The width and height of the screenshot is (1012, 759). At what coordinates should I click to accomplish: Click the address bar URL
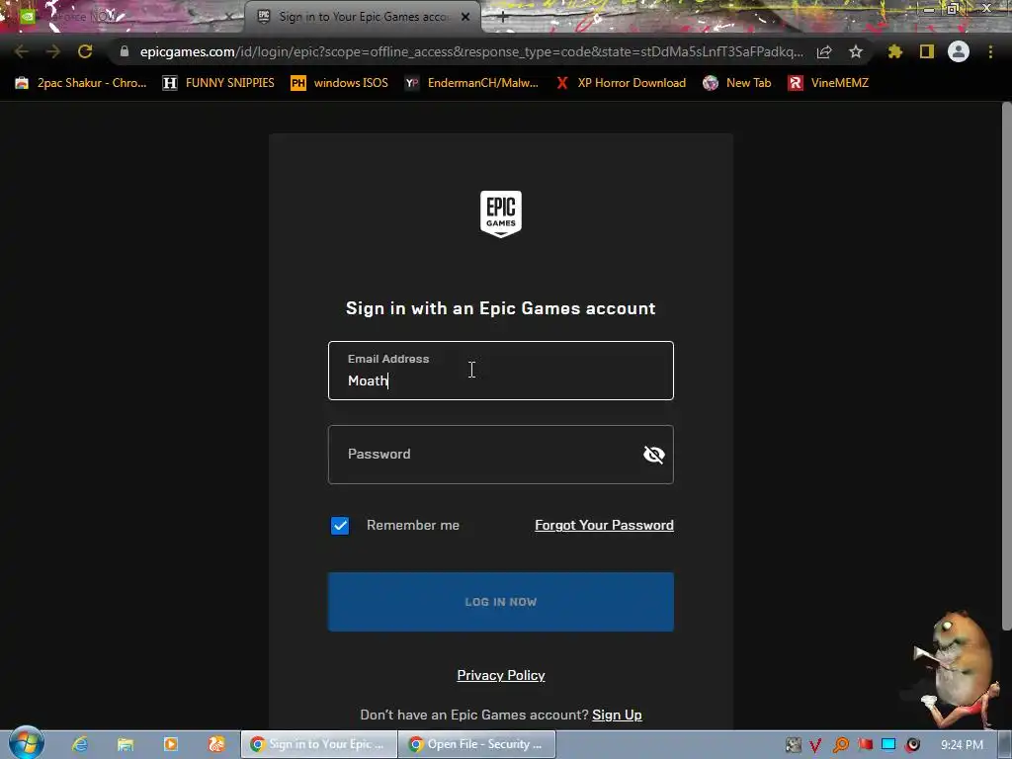click(471, 51)
